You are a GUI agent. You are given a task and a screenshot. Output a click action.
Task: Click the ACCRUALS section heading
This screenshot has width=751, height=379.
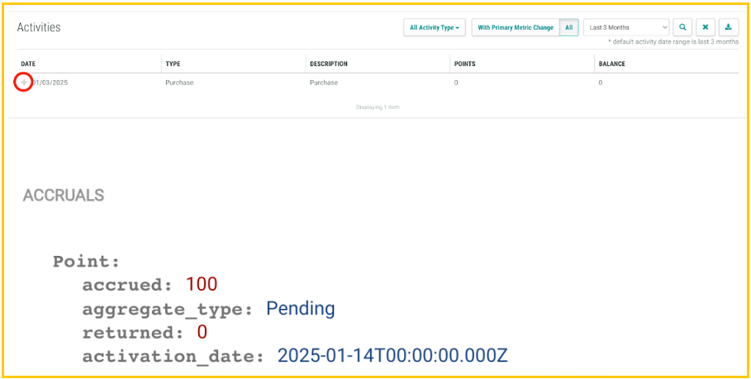click(64, 196)
